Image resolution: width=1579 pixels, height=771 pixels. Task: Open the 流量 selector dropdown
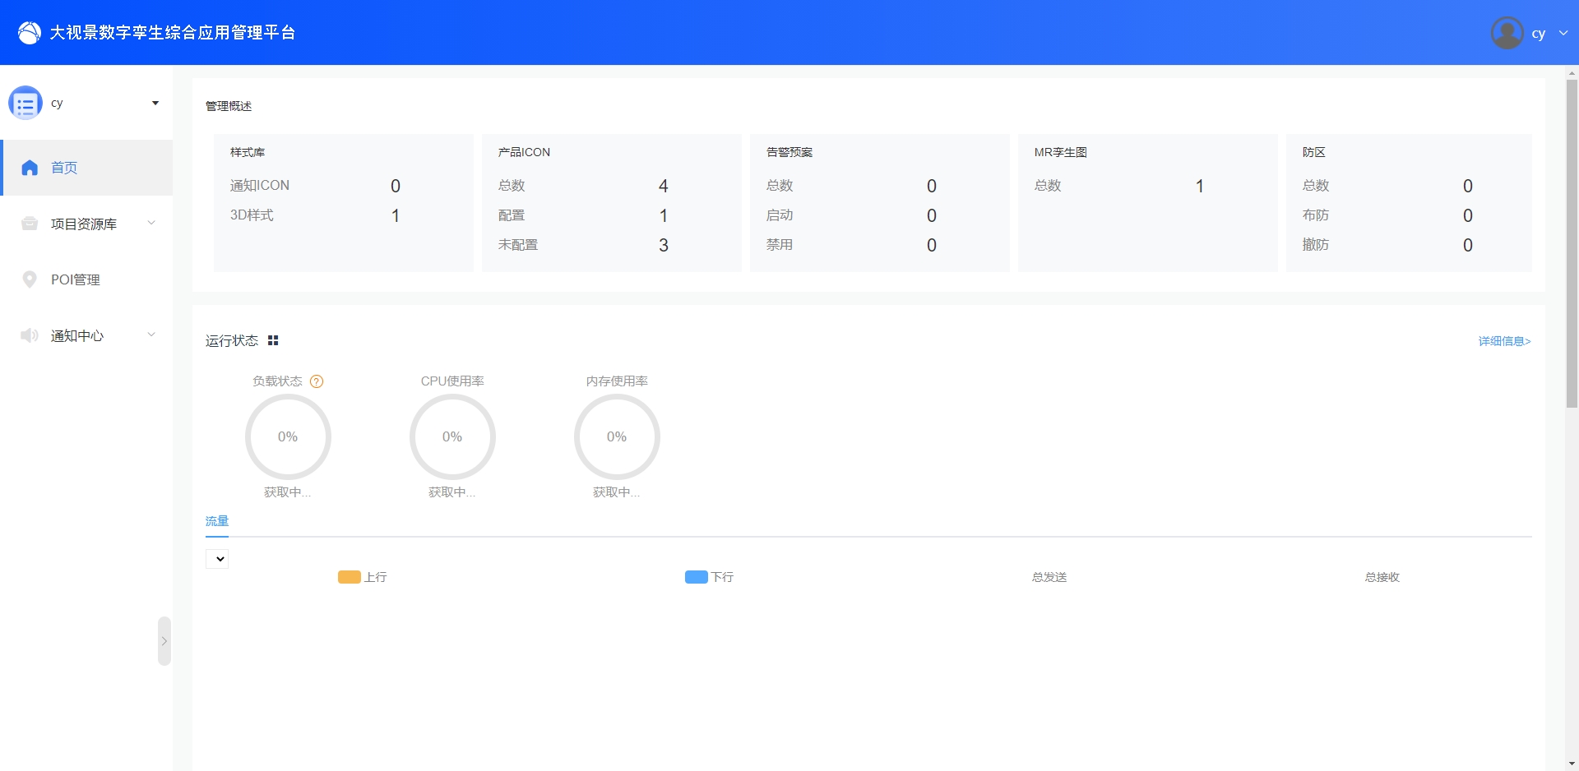point(217,559)
